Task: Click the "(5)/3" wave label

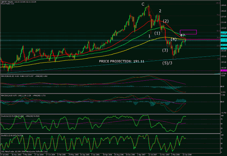Action: (167, 63)
